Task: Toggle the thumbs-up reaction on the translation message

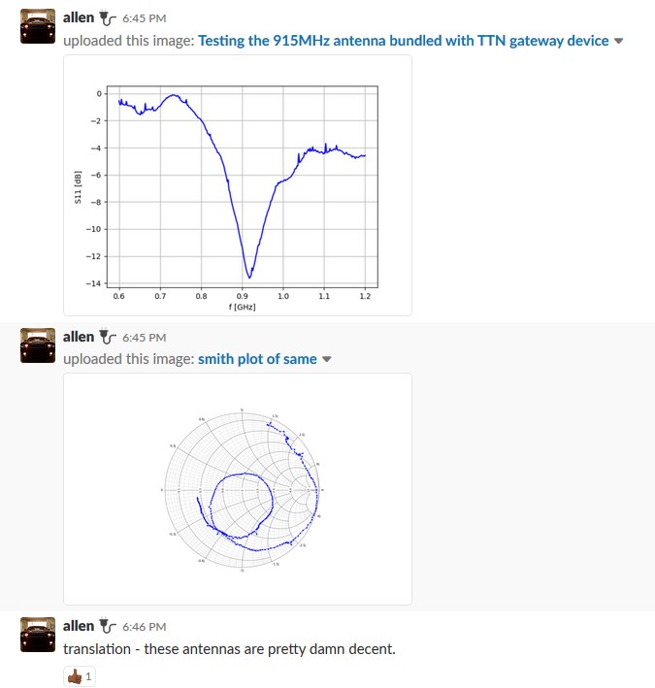Action: 80,676
